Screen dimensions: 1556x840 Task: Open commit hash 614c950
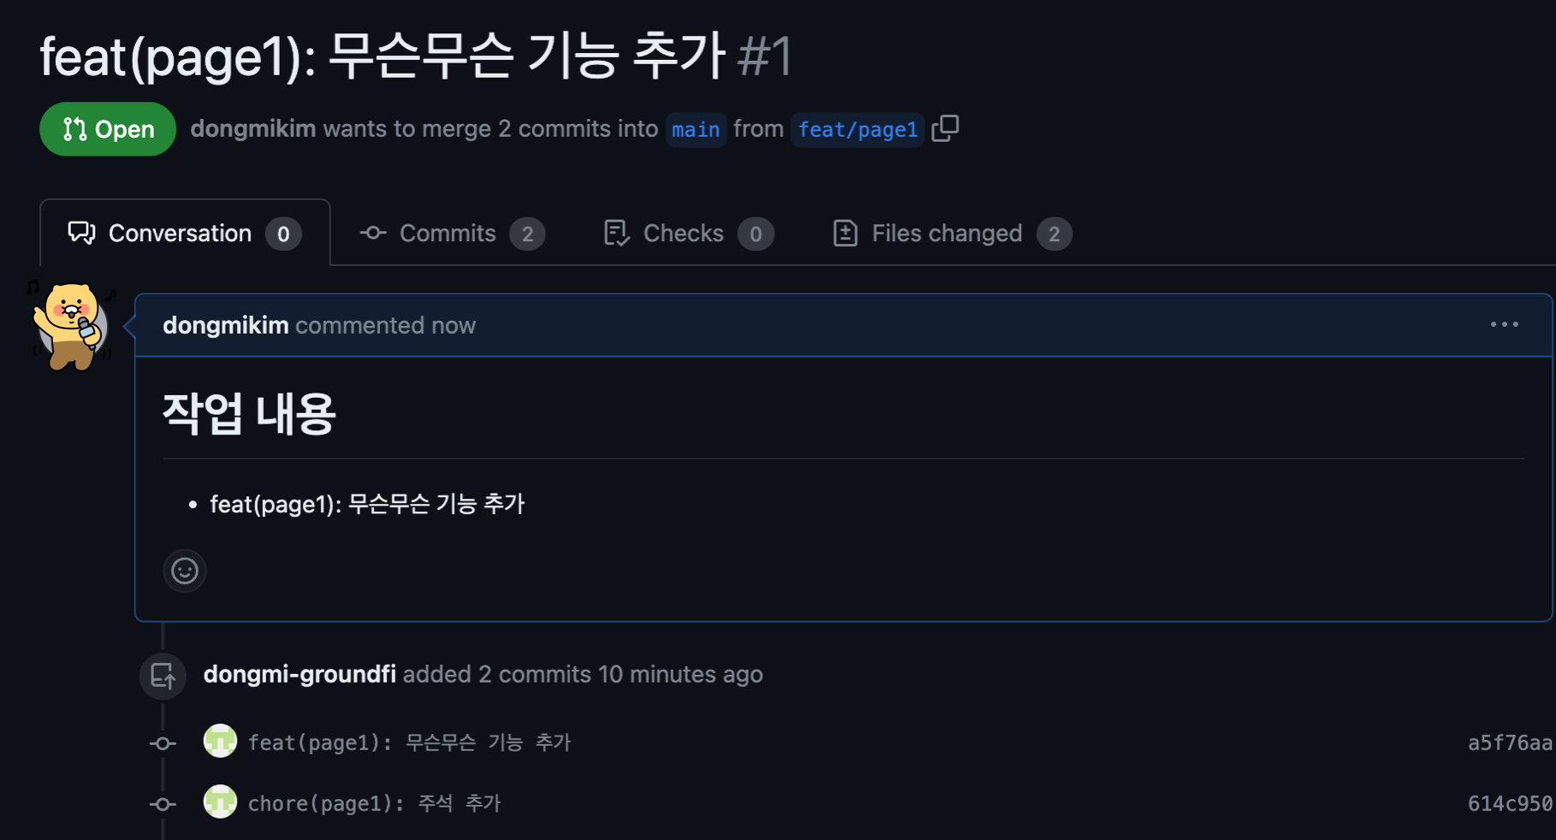click(x=1509, y=803)
